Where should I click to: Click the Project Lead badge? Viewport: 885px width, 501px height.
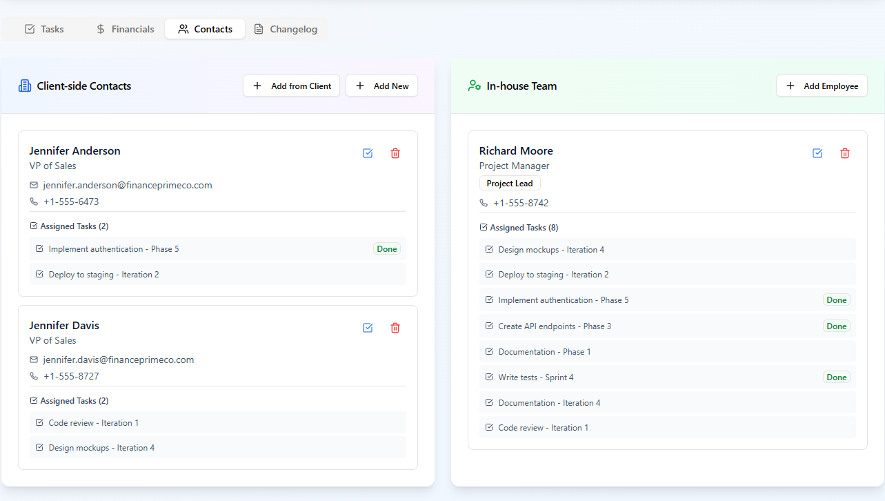point(510,184)
